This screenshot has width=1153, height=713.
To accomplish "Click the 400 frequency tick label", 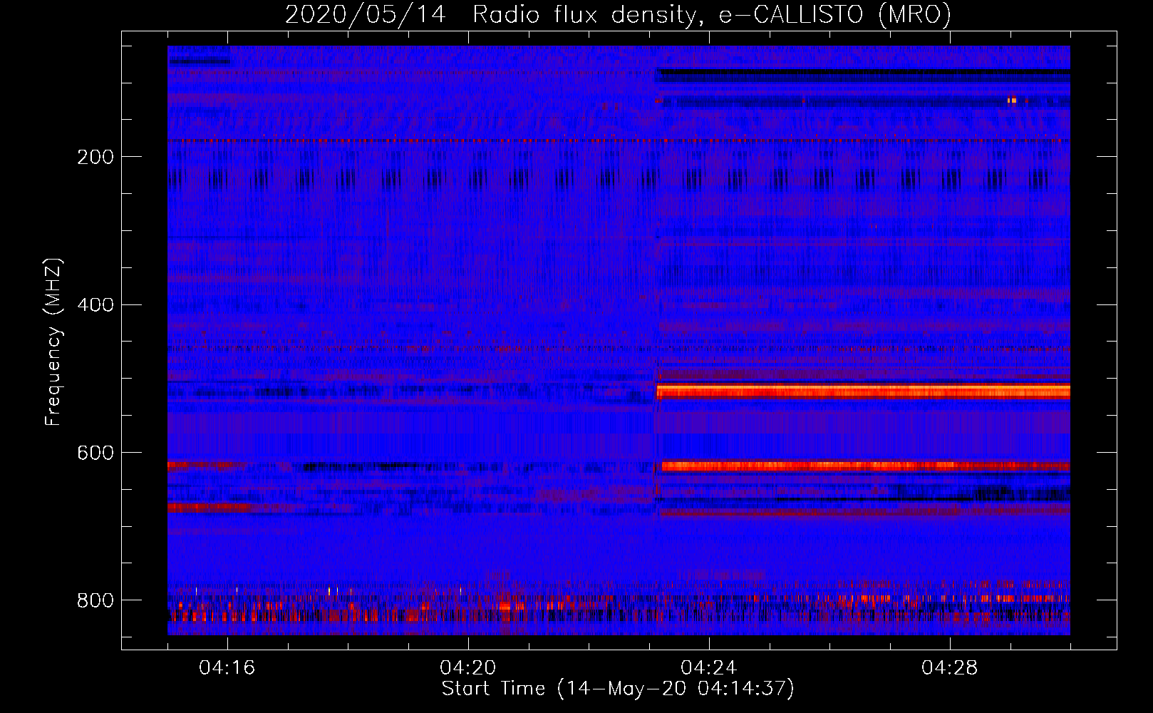I will tap(95, 305).
